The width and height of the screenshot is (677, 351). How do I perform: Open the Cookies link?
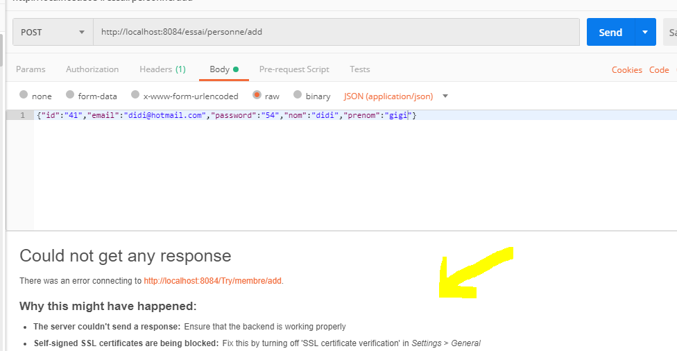point(626,70)
